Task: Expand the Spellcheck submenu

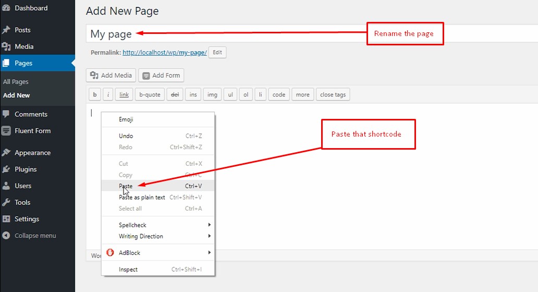Action: [158, 225]
